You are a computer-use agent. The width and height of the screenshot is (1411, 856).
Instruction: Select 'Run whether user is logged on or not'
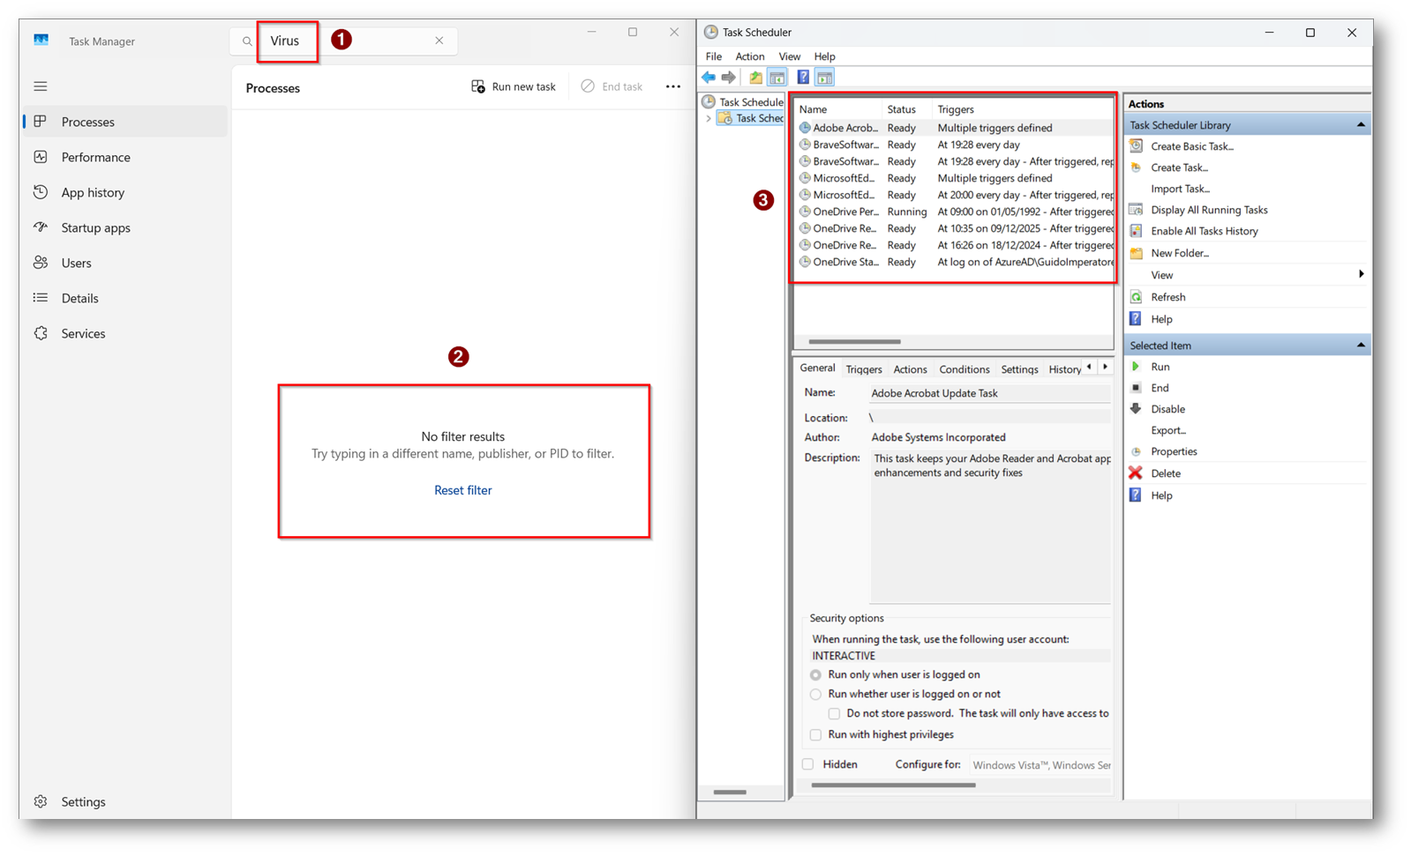click(x=815, y=695)
